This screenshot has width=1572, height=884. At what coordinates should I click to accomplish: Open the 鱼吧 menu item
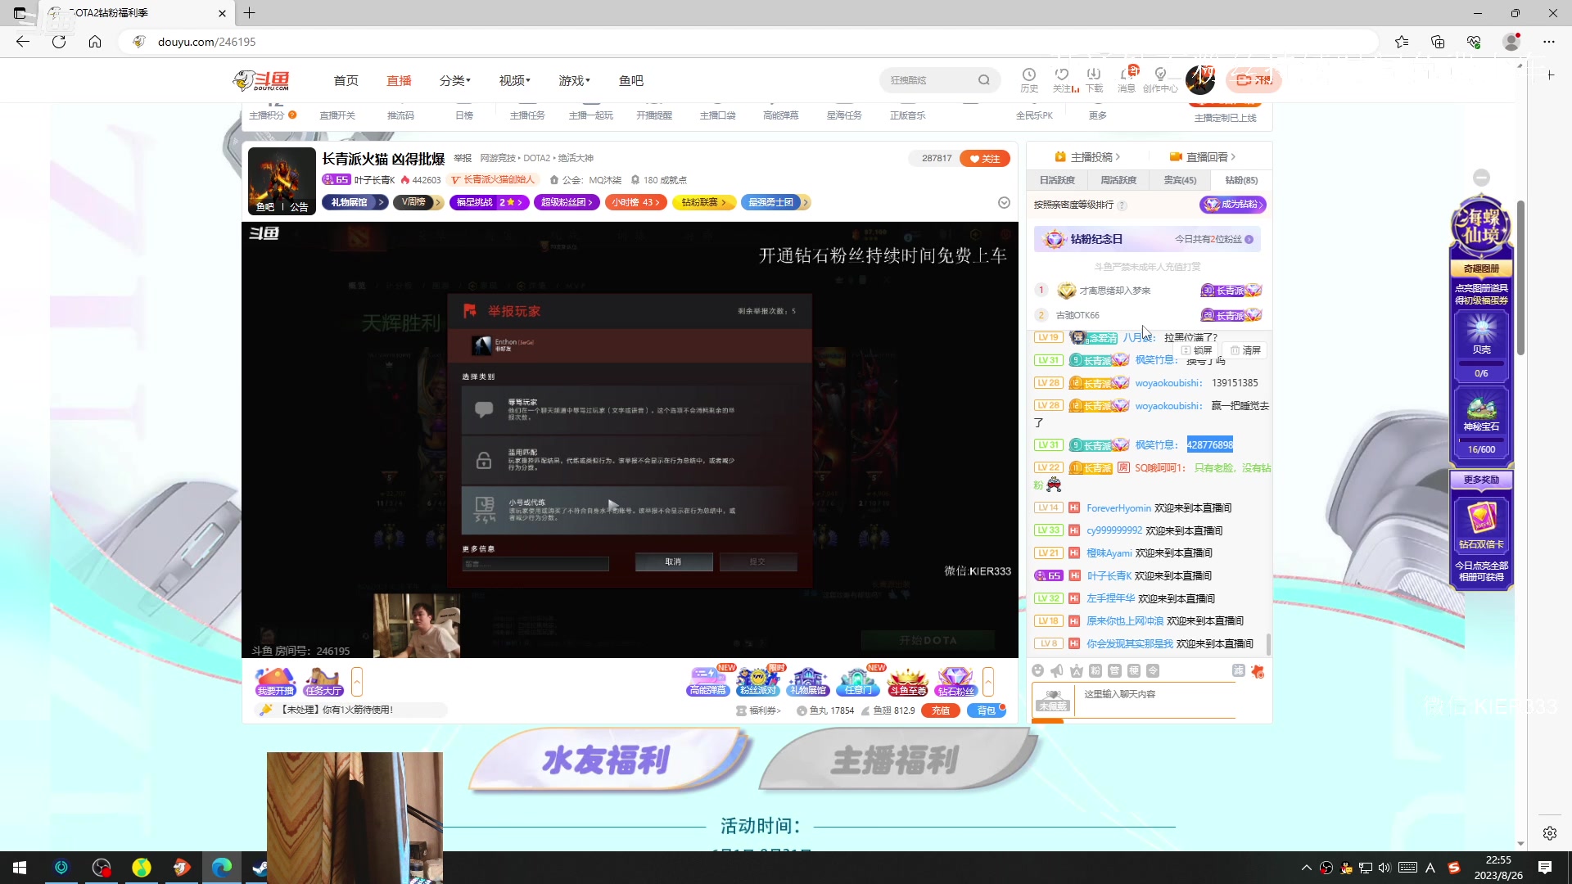pyautogui.click(x=630, y=80)
